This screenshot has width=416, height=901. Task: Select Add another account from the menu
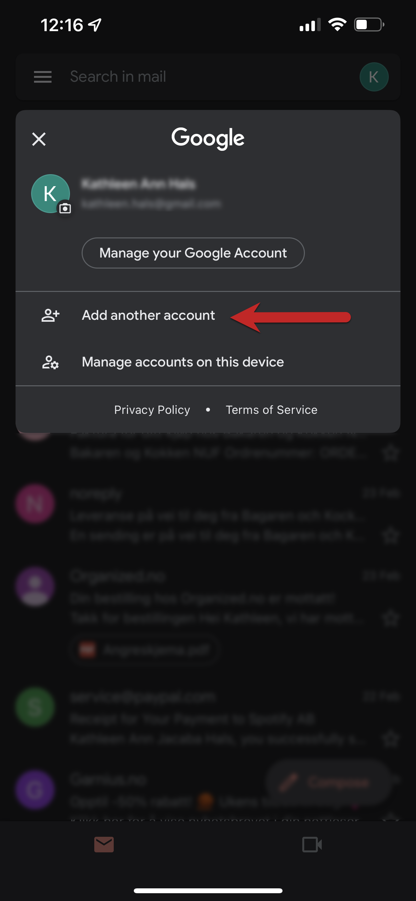pos(148,315)
